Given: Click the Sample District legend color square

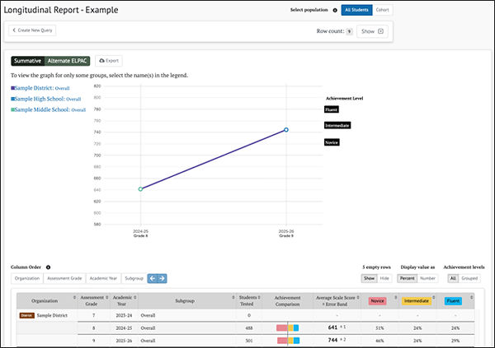Looking at the screenshot, I should [x=12, y=88].
